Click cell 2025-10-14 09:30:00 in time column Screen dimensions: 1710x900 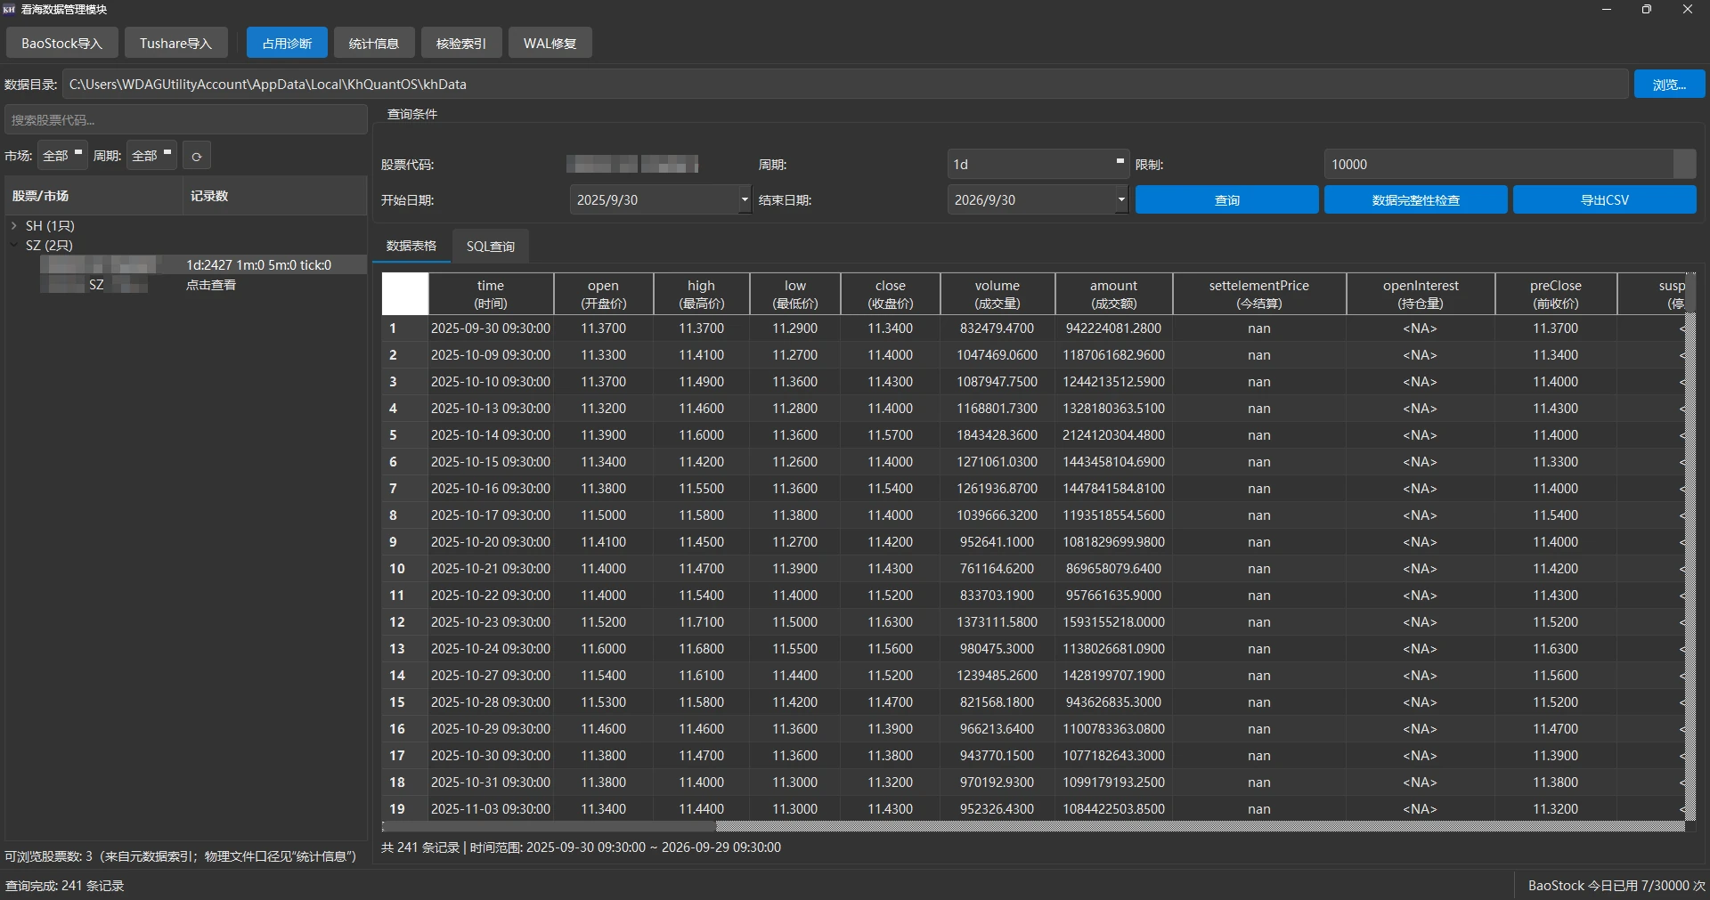click(491, 435)
